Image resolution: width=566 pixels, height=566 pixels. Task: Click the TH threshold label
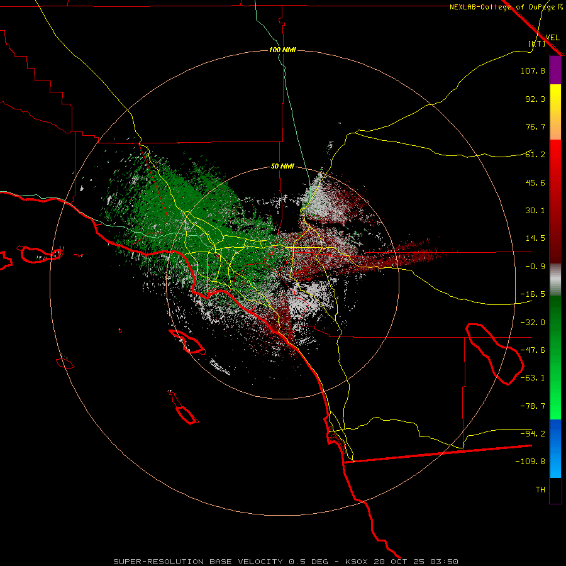coord(540,490)
